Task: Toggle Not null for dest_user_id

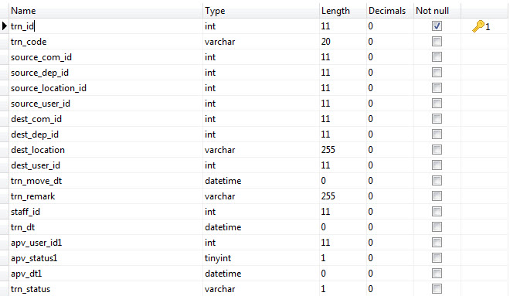Action: coord(437,165)
